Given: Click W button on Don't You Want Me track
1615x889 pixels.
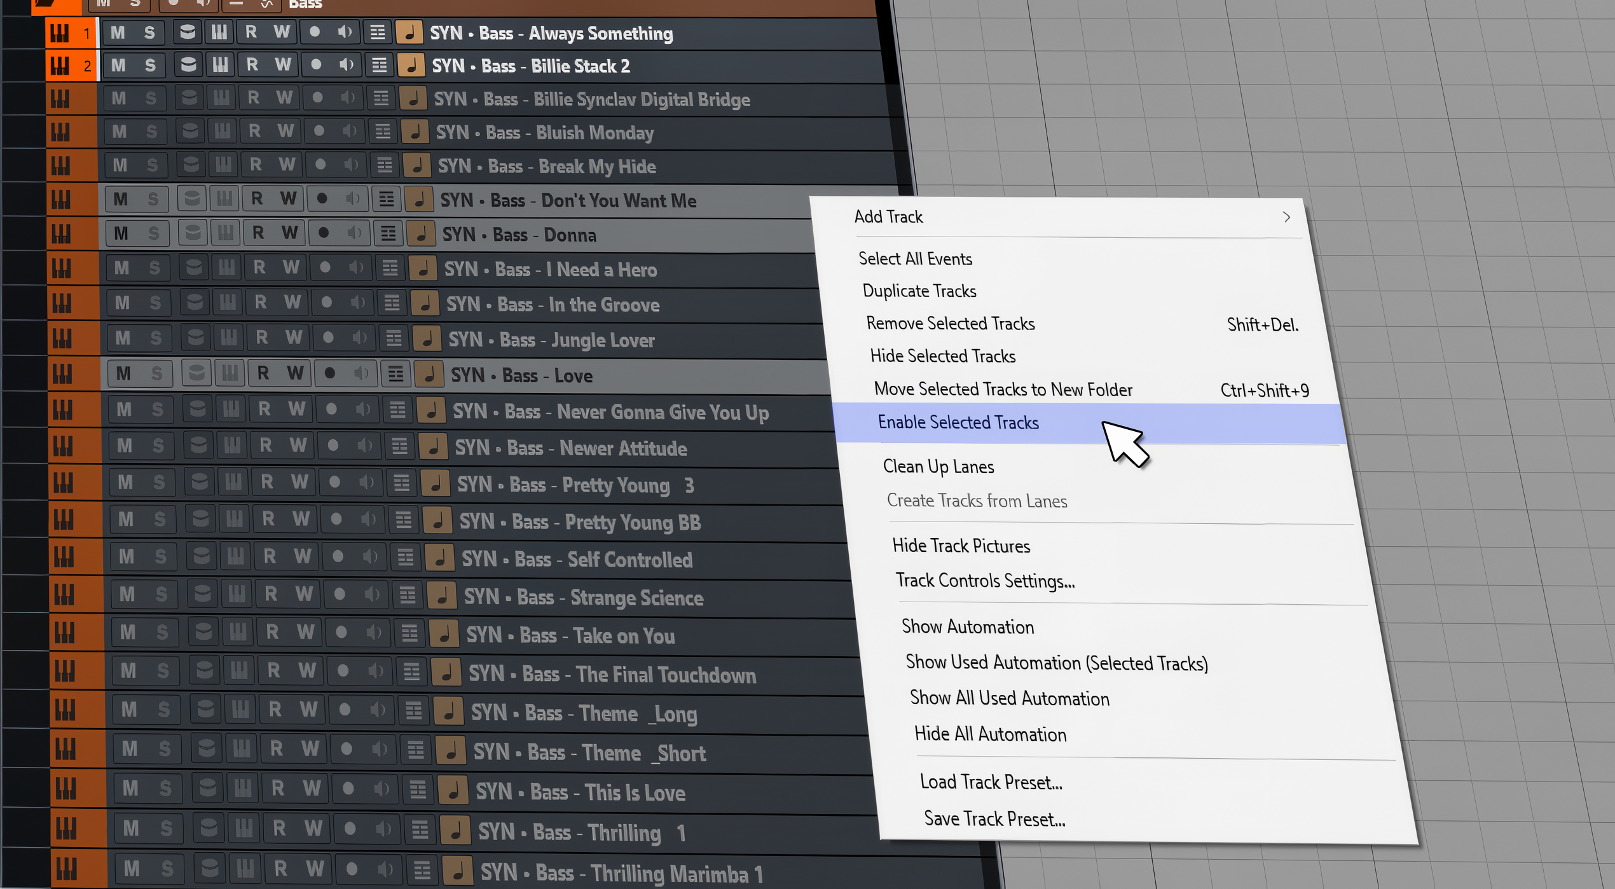Looking at the screenshot, I should point(288,199).
